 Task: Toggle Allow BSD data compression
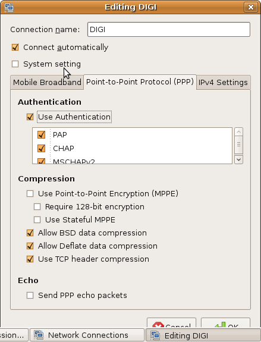pos(30,233)
